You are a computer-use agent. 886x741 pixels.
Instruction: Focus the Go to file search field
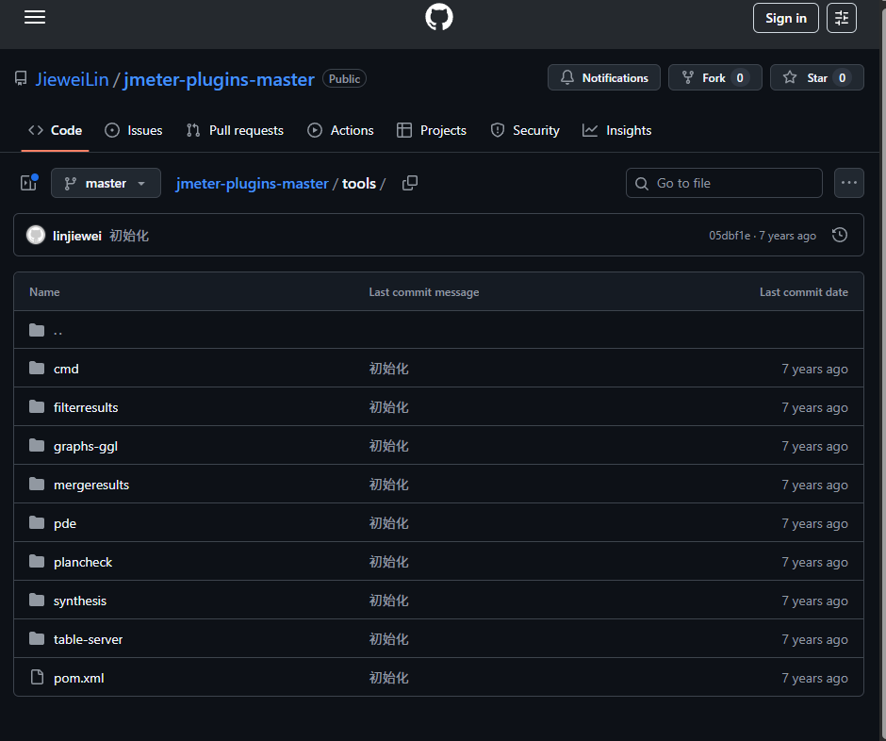724,183
